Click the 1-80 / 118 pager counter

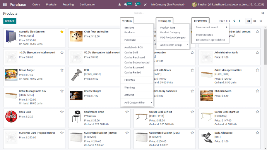click(x=224, y=21)
